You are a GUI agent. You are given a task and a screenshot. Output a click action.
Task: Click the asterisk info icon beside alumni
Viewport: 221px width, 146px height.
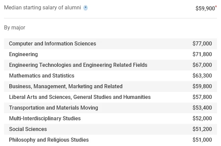85,8
